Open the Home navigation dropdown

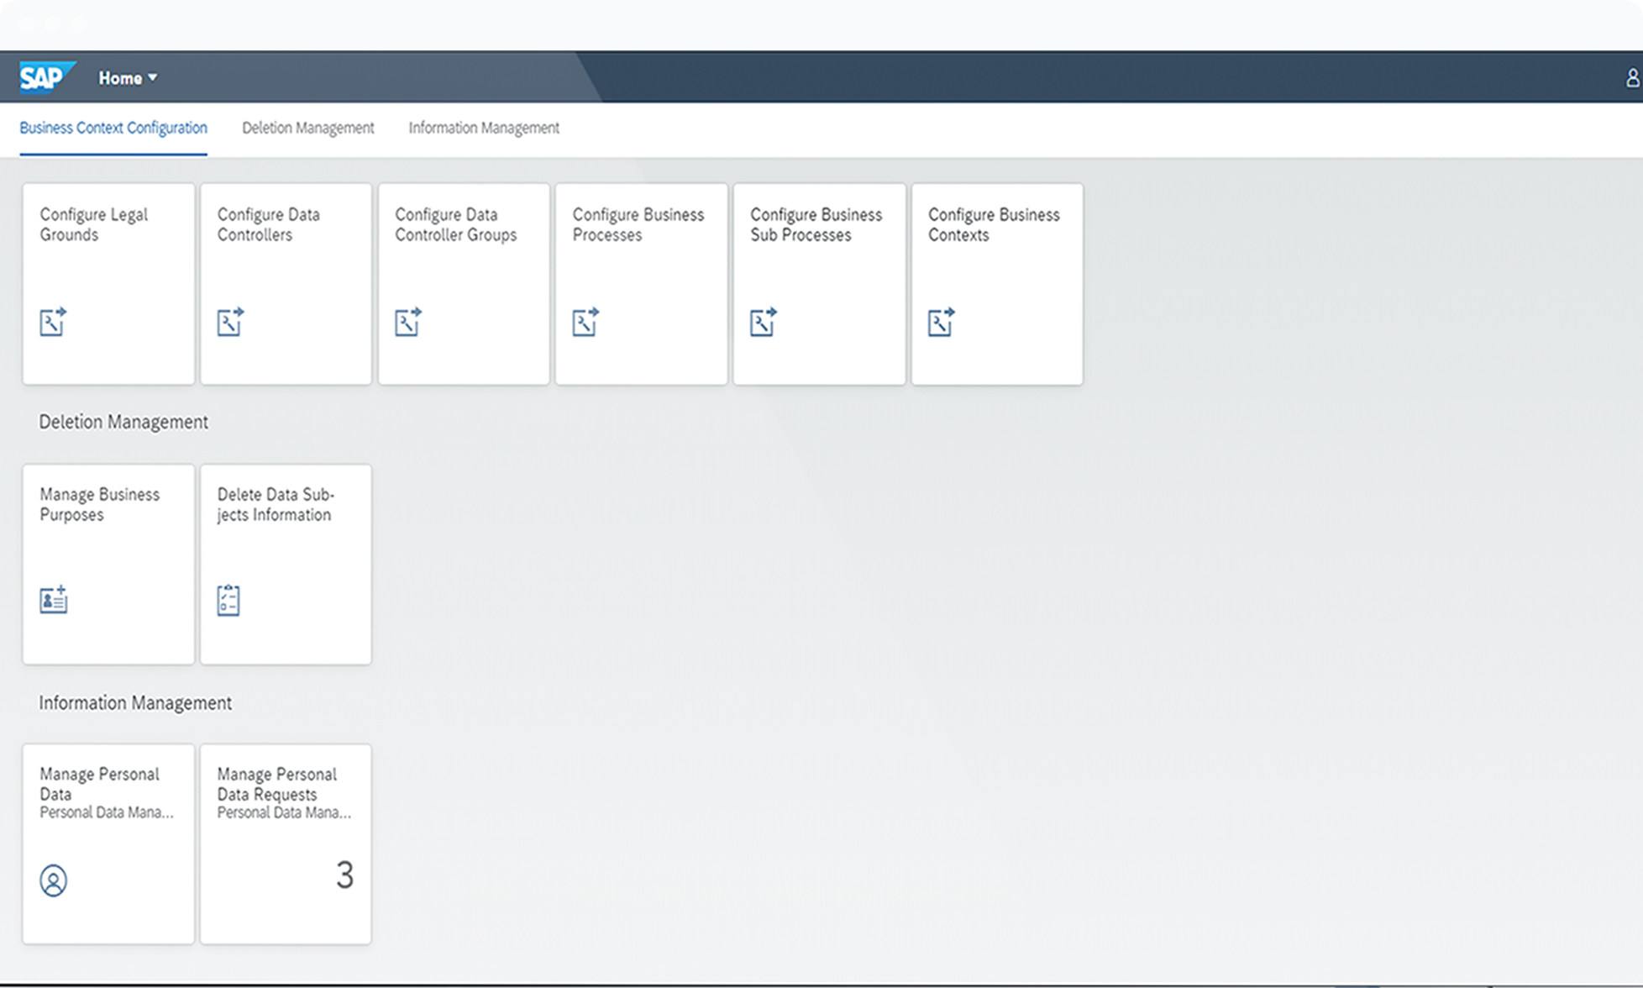point(127,77)
